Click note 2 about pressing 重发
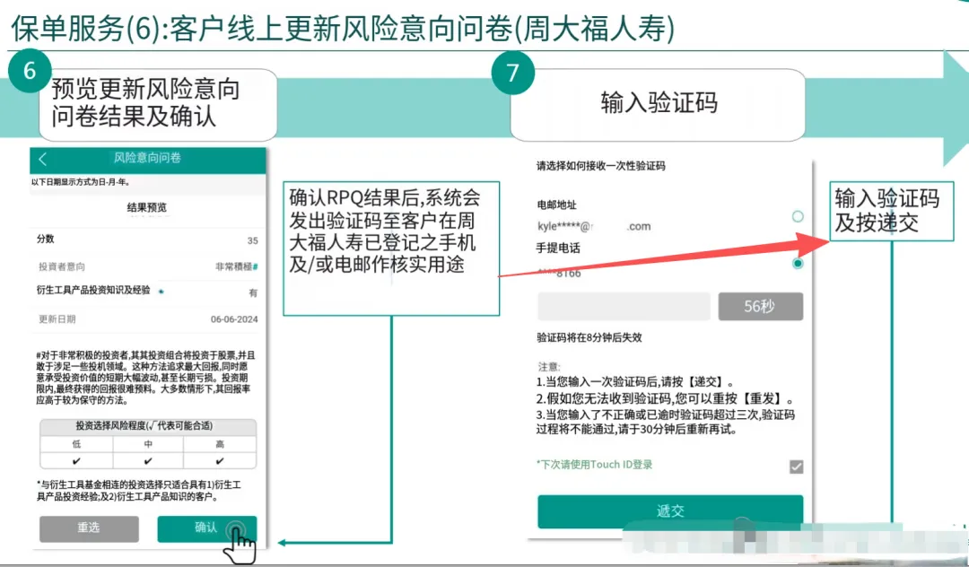The height and width of the screenshot is (567, 969). pos(666,398)
